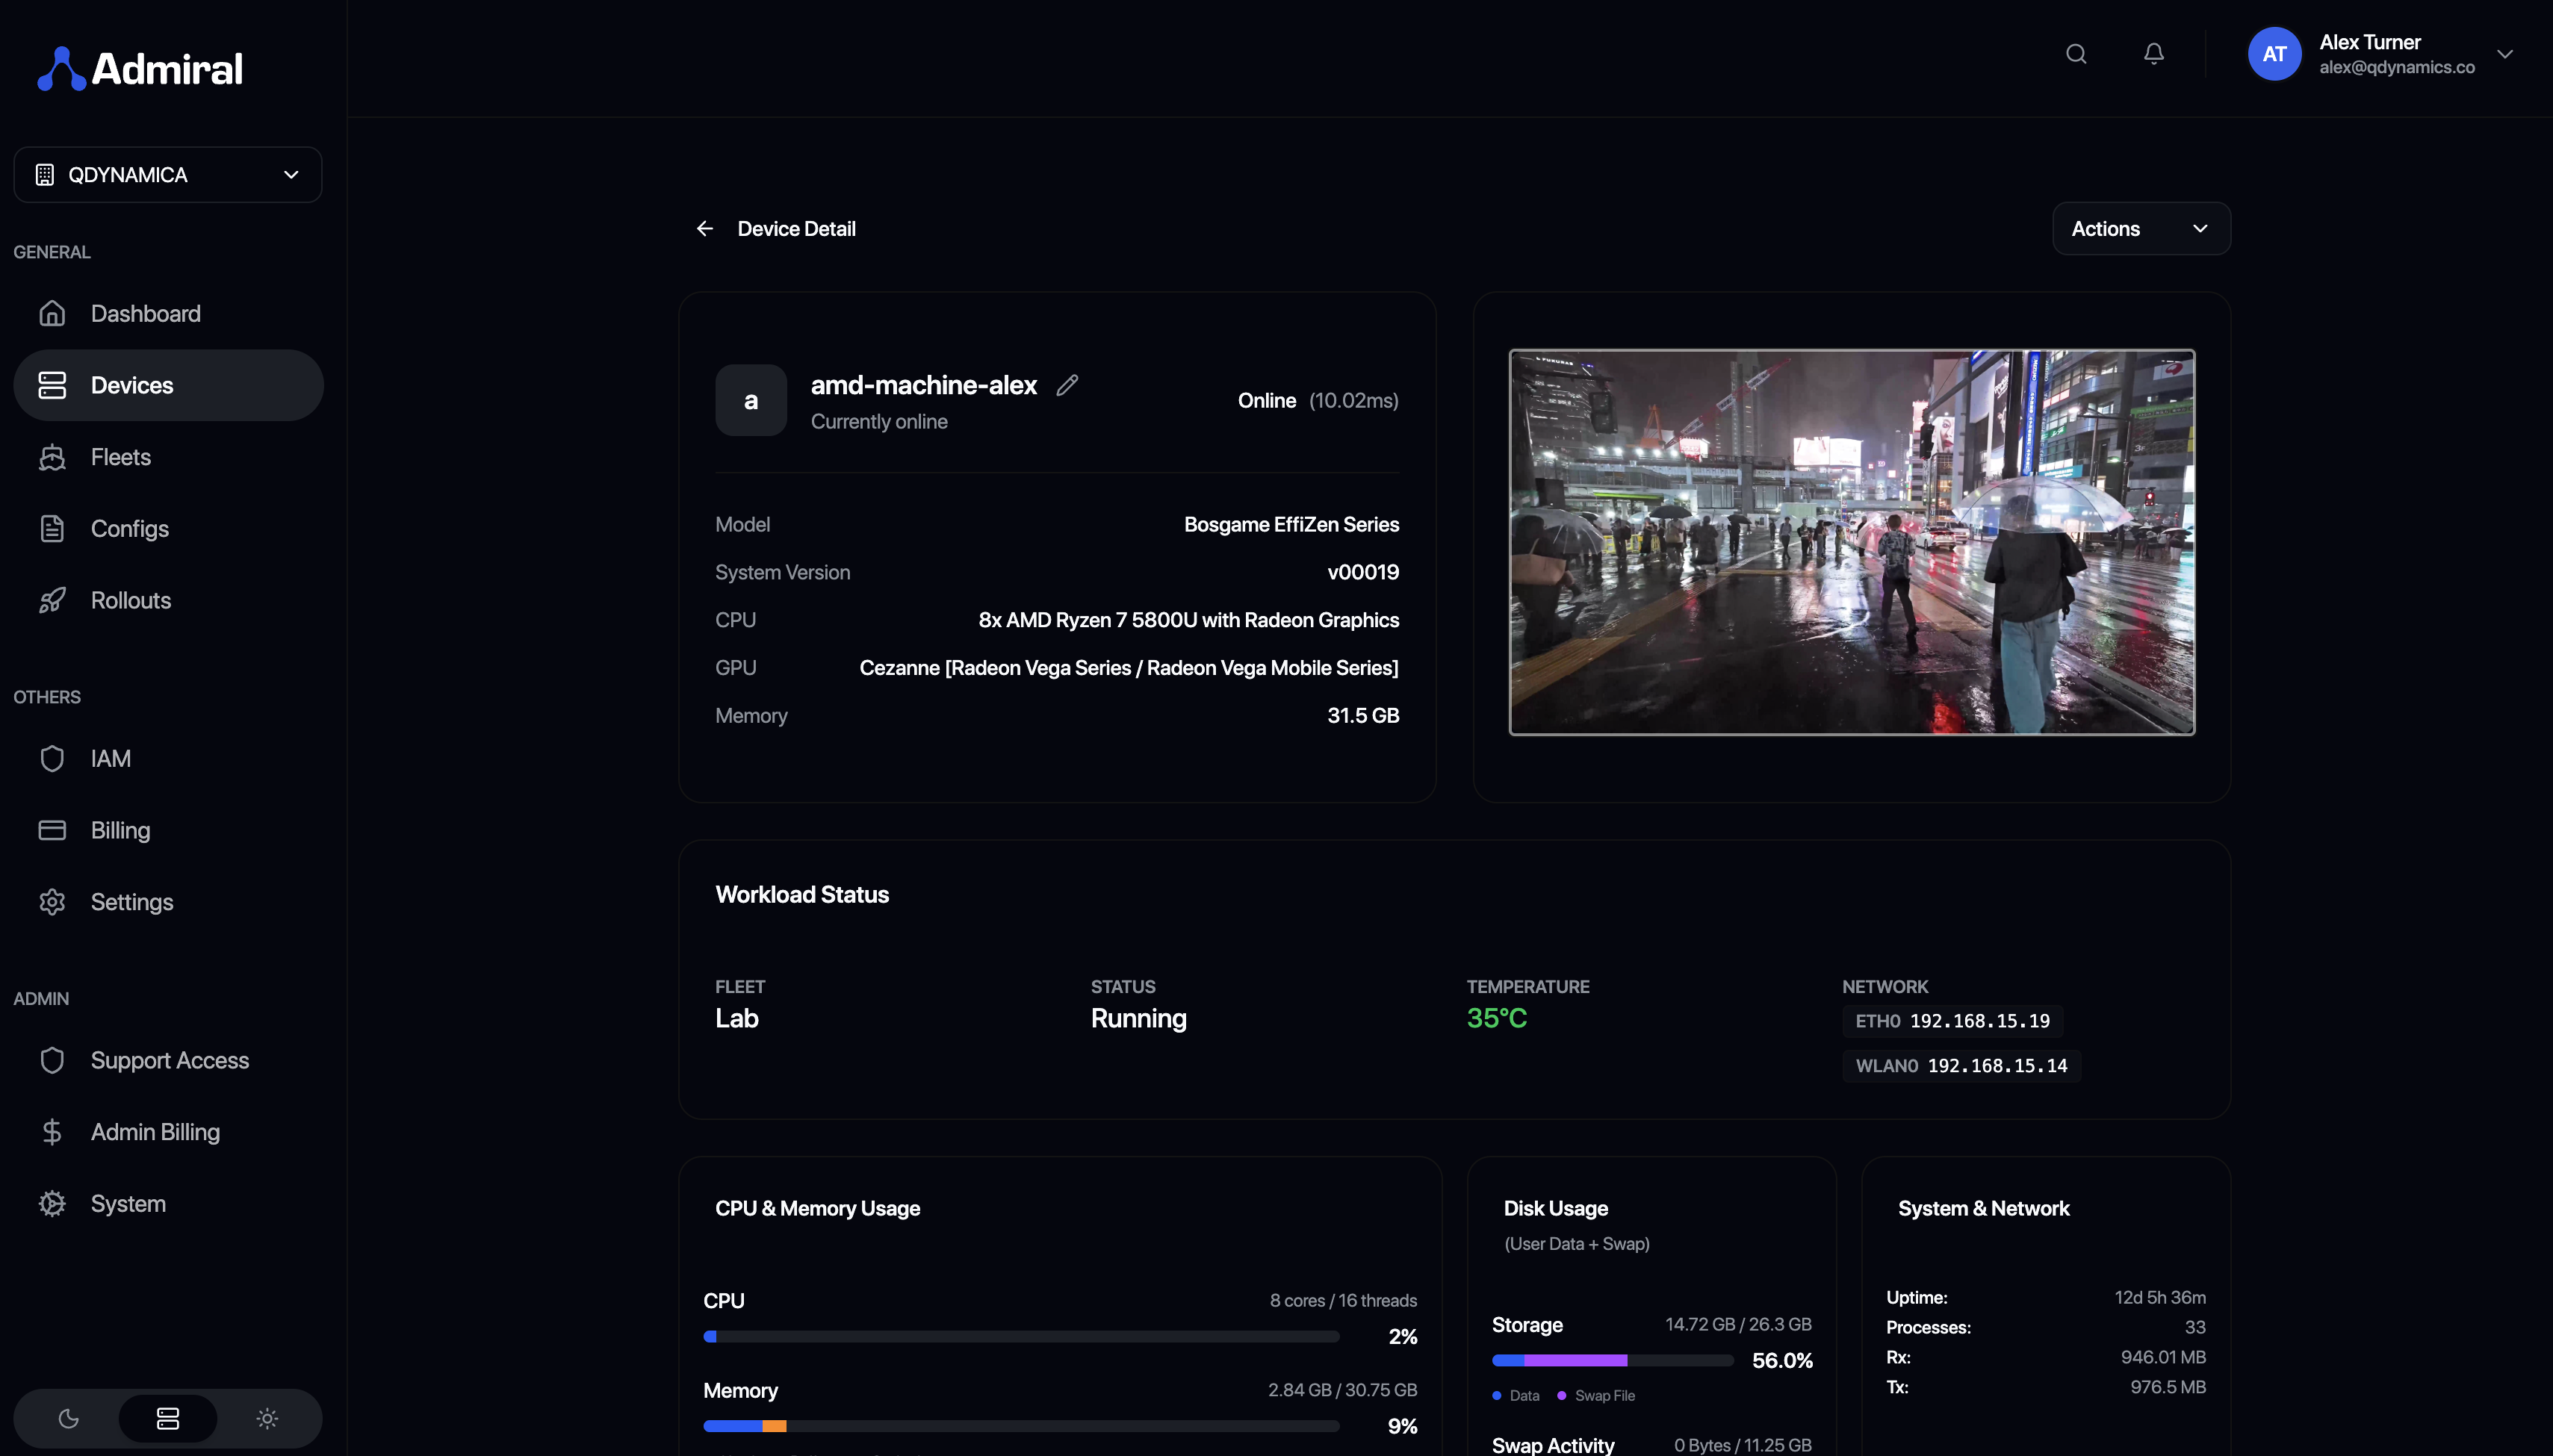Click the street camera preview thumbnail

pyautogui.click(x=1852, y=542)
